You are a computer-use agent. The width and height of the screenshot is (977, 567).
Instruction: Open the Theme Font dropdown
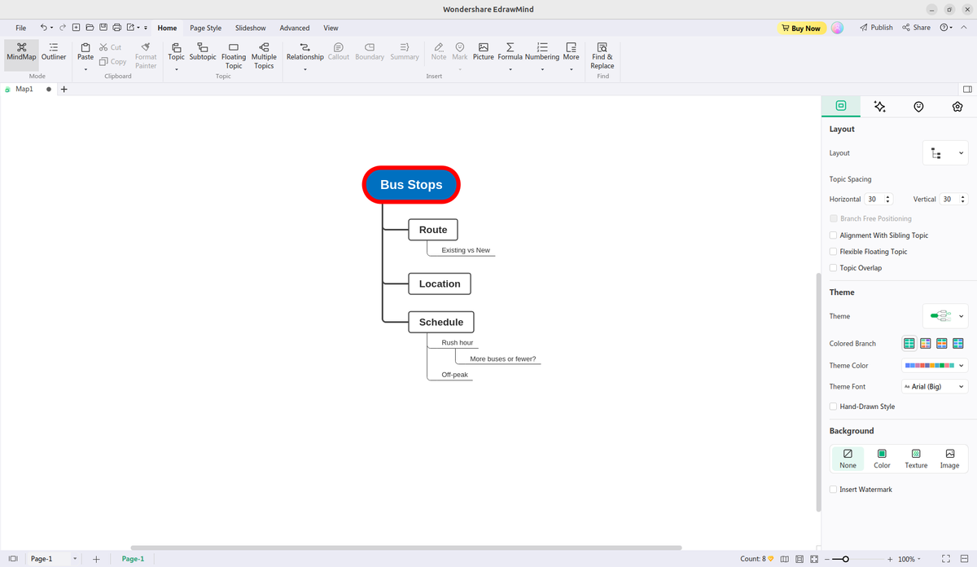coord(935,387)
